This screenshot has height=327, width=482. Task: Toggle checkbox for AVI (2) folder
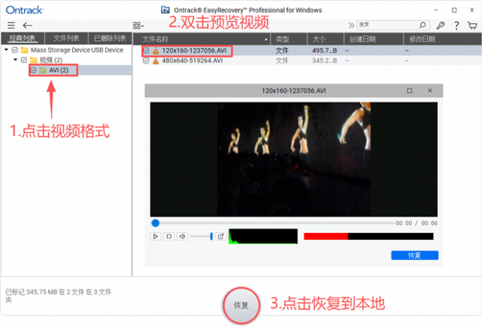(x=33, y=70)
